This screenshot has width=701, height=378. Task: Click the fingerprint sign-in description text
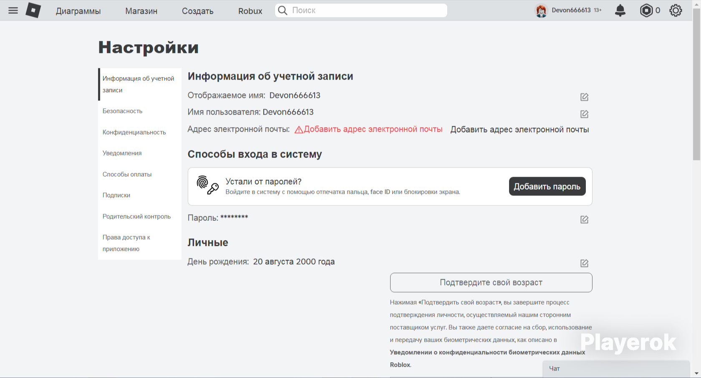click(343, 192)
